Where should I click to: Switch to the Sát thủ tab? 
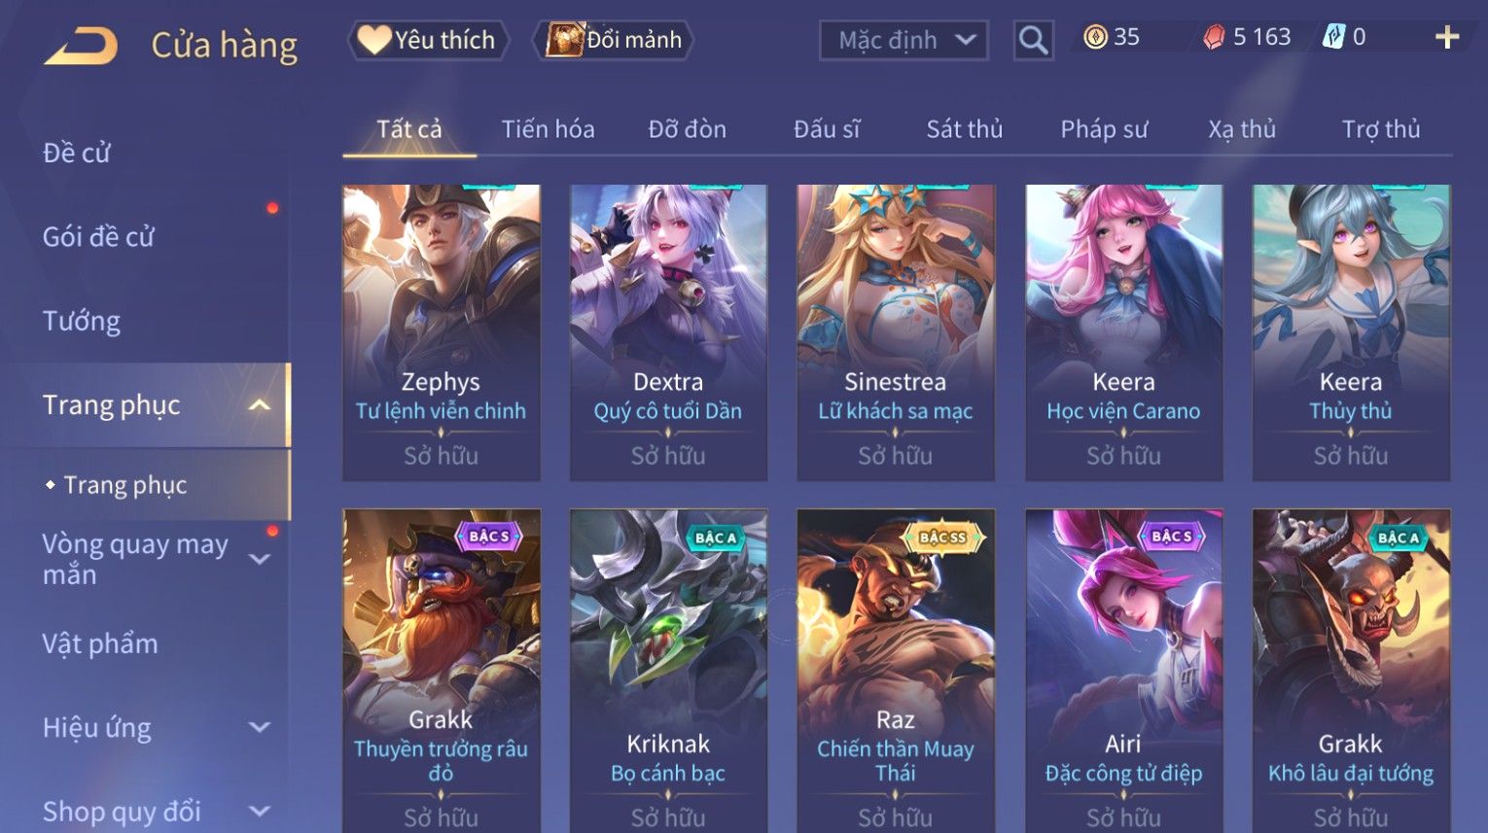(964, 129)
